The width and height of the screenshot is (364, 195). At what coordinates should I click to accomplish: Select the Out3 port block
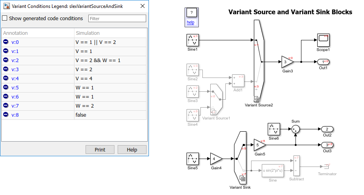coord(327,145)
